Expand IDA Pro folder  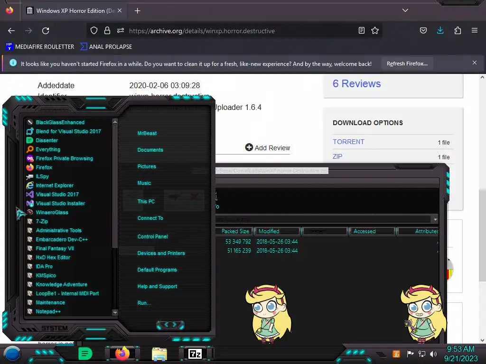[x=40, y=266]
